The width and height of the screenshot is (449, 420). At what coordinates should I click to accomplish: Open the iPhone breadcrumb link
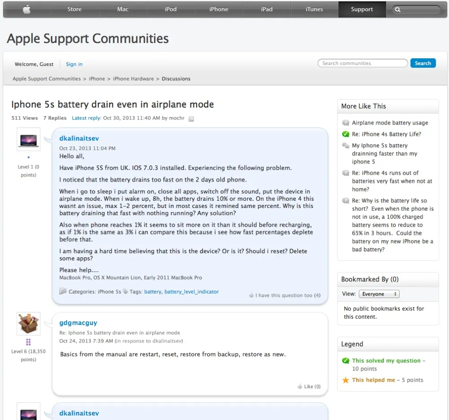coord(97,78)
